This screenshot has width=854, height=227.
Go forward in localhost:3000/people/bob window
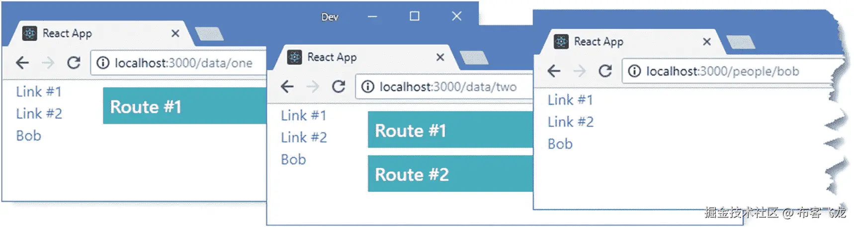tap(579, 71)
